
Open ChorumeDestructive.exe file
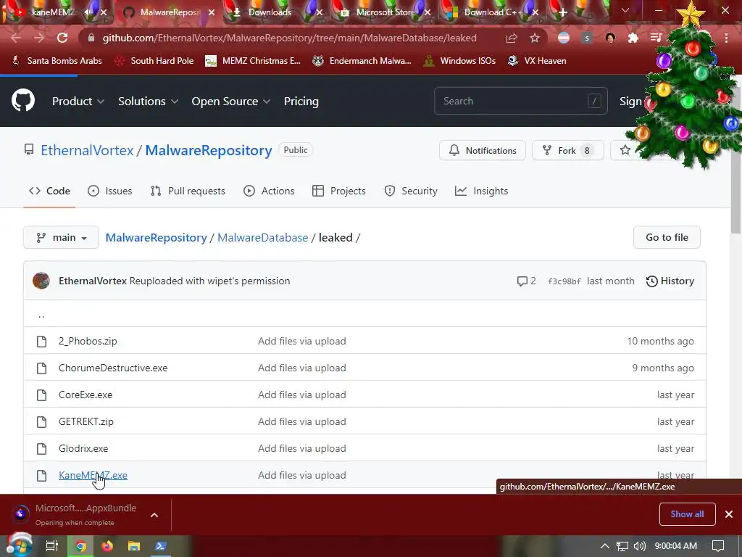(x=113, y=368)
